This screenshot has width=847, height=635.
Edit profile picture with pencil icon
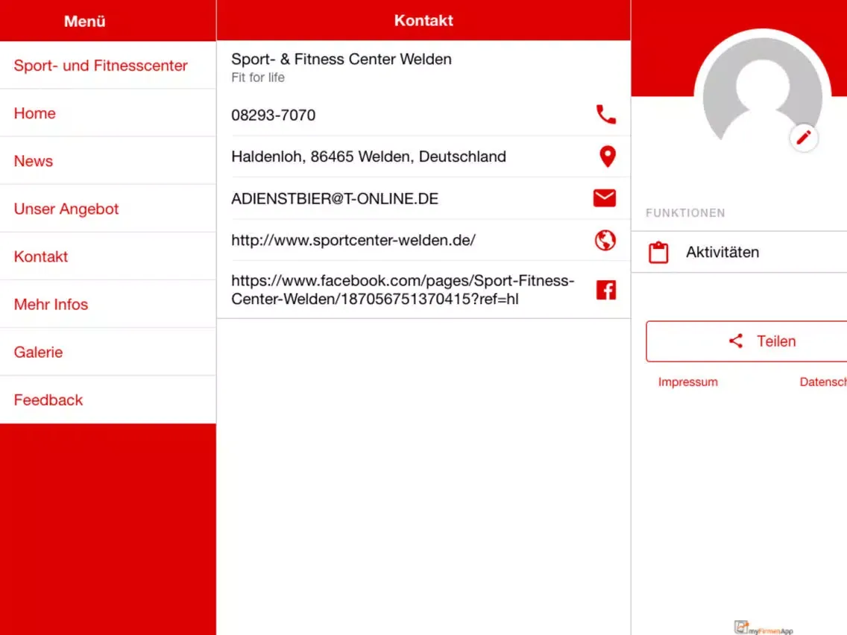803,138
